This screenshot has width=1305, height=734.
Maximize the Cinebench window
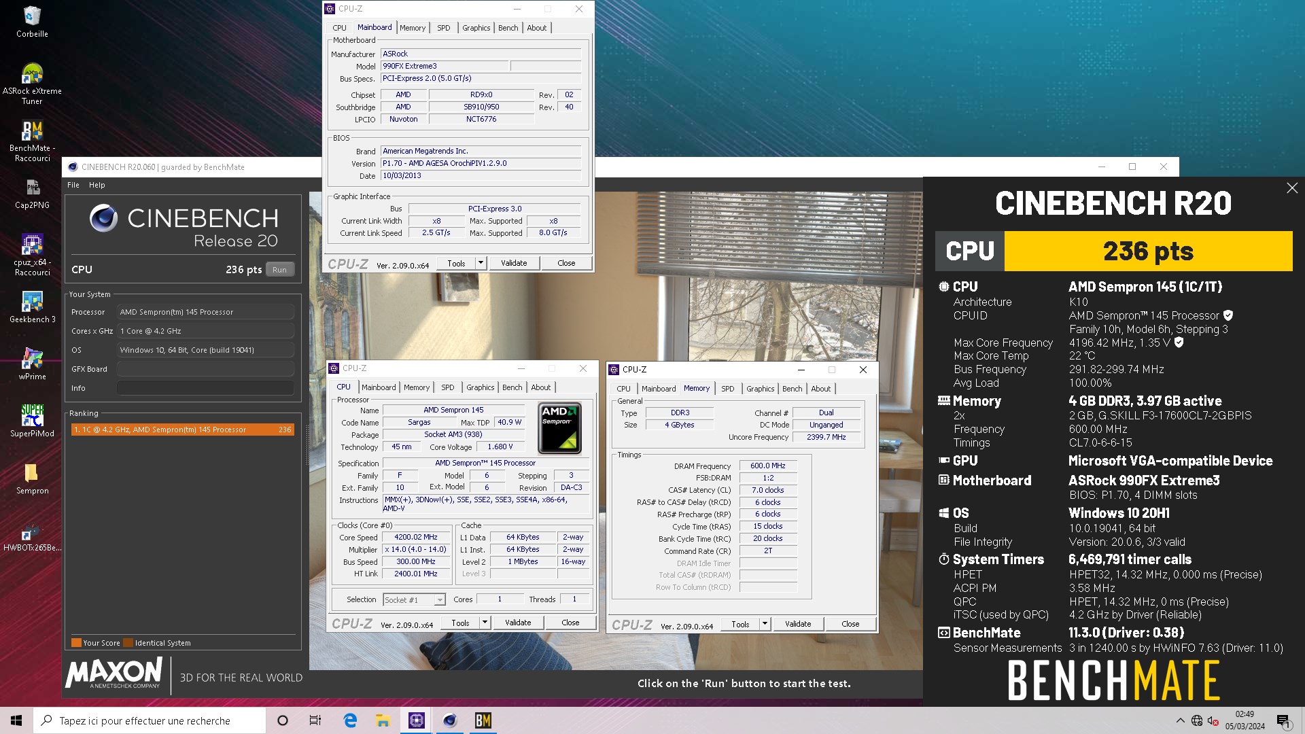click(1132, 167)
